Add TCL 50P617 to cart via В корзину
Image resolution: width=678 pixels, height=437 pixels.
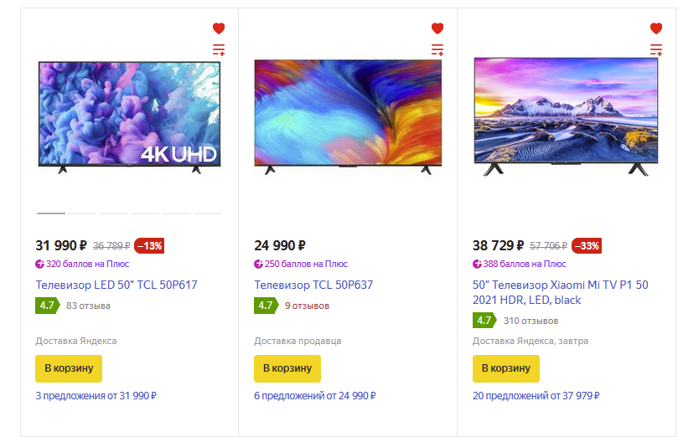(x=69, y=368)
